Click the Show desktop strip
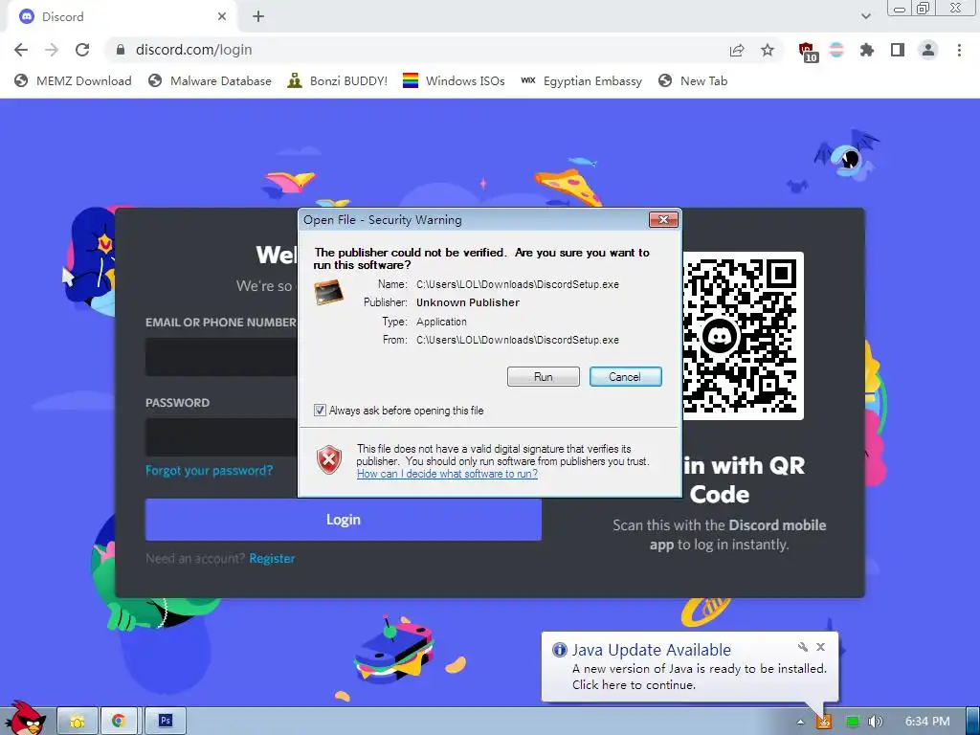The height and width of the screenshot is (735, 980). (972, 722)
